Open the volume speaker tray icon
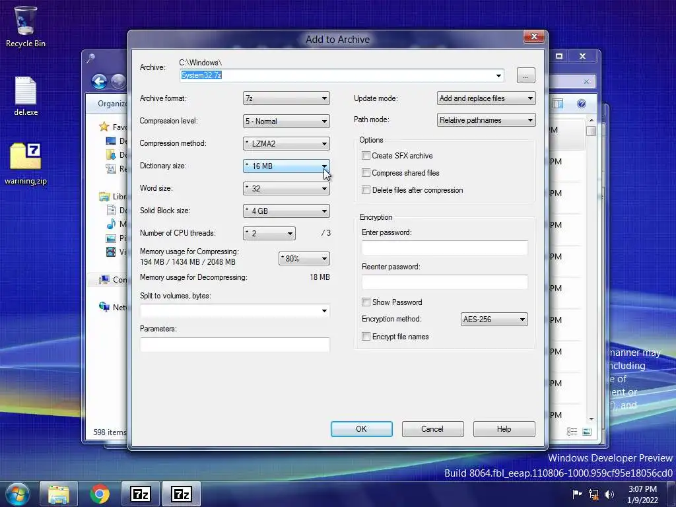 609,494
